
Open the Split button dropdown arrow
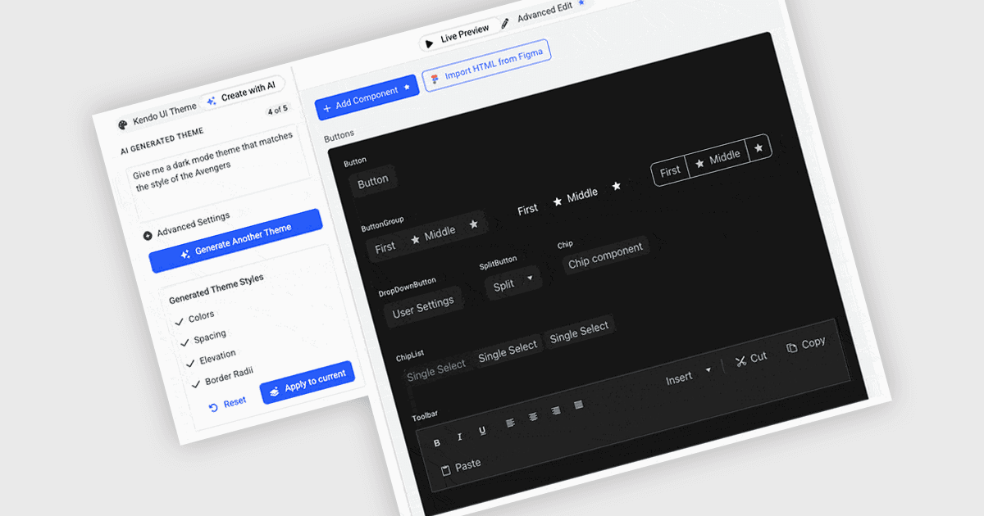coord(530,278)
